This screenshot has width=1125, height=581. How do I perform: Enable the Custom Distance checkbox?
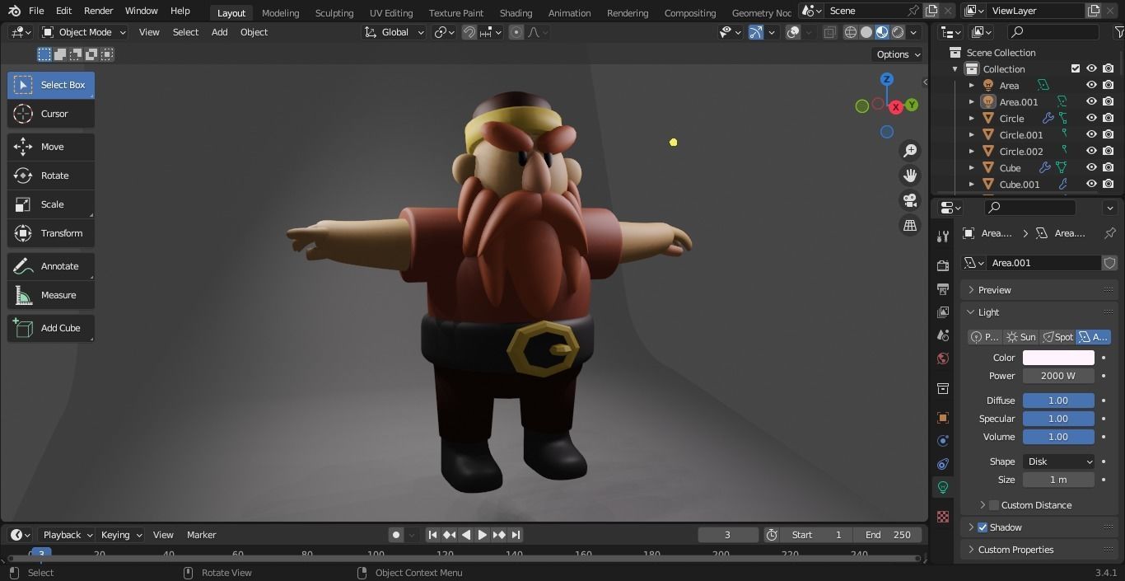click(x=994, y=505)
